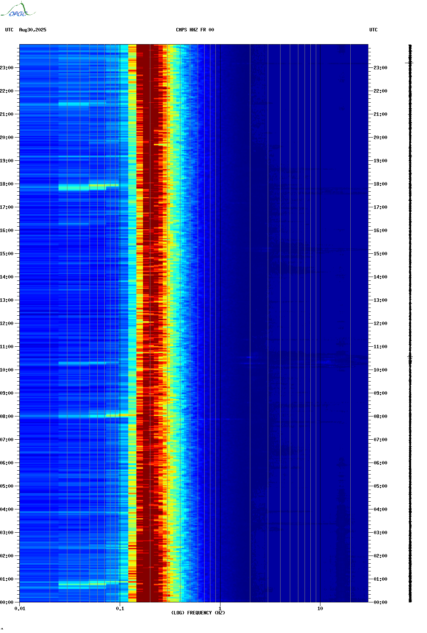Viewport: 427px width, 633px height.
Task: Click the 04:00 label on the right axis
Action: (381, 509)
